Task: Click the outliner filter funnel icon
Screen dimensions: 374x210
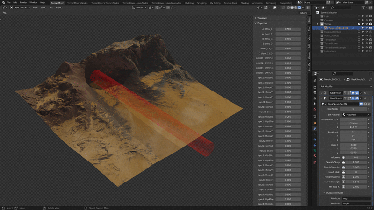Action: 363,7
